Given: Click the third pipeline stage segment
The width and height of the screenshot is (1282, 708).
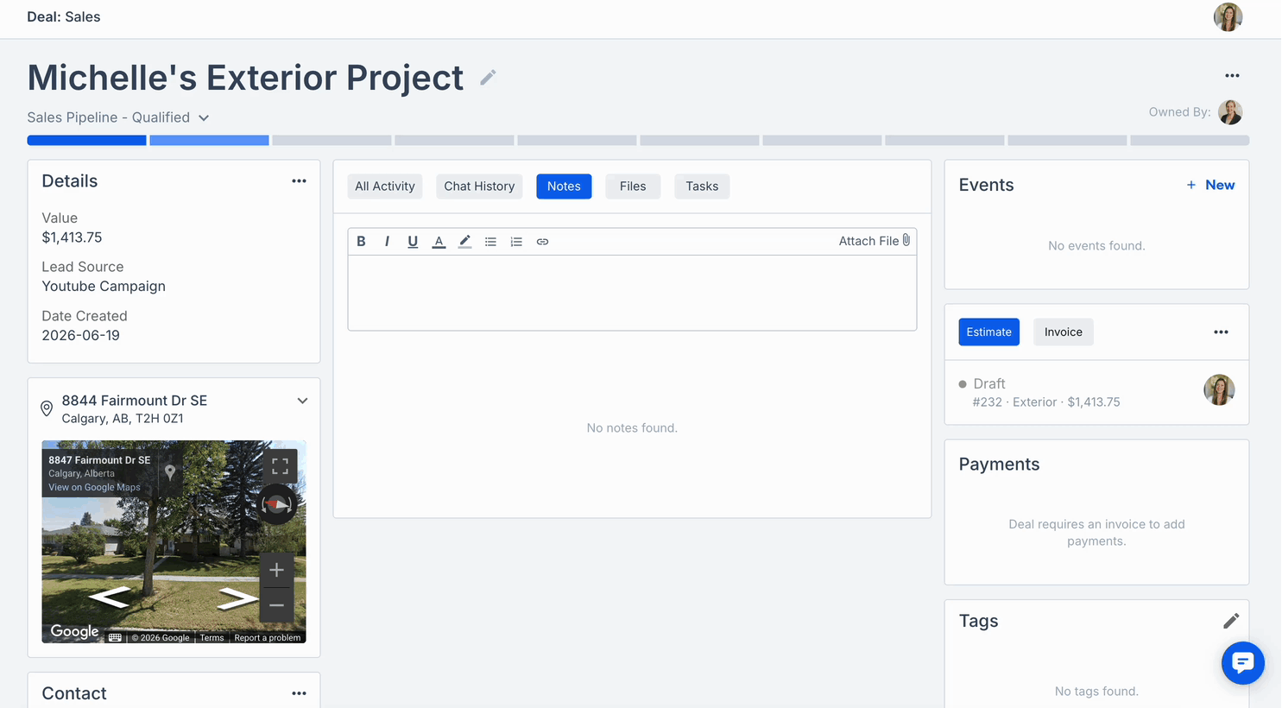Looking at the screenshot, I should [x=332, y=140].
